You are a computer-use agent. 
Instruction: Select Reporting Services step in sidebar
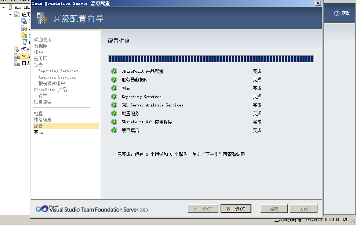click(x=58, y=71)
